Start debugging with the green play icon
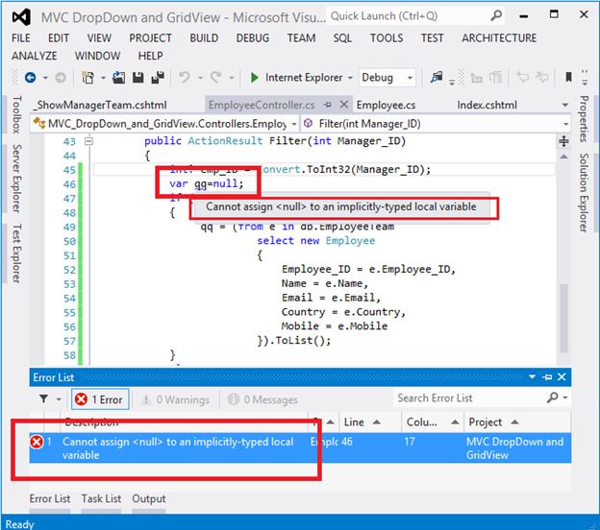Image resolution: width=600 pixels, height=530 pixels. tap(254, 78)
